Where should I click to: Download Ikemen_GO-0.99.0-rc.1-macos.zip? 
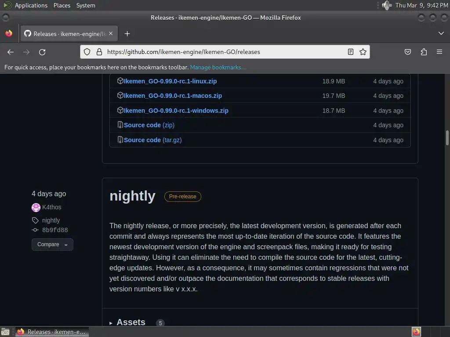(x=173, y=96)
